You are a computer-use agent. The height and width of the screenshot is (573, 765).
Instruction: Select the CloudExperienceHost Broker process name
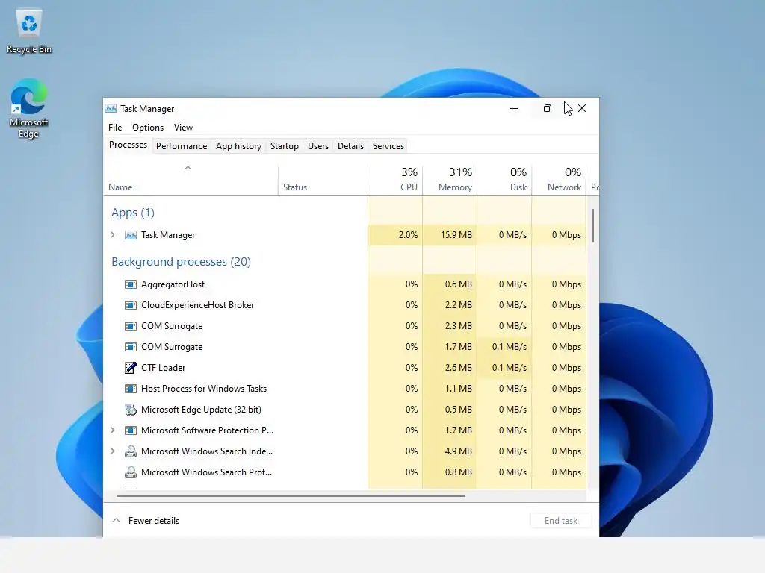pos(197,305)
